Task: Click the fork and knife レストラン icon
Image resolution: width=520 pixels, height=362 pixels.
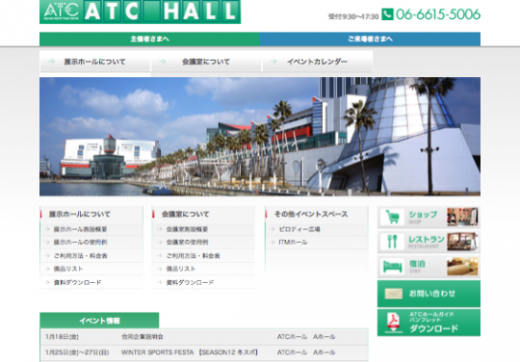Action: 392,242
